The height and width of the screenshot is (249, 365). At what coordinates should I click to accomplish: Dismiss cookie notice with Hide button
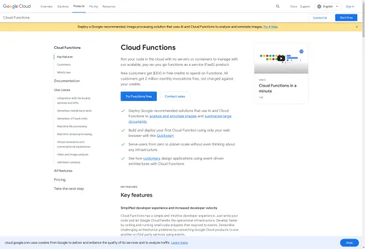click(349, 242)
